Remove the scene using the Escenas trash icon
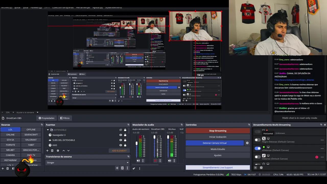Image resolution: width=327 pixels, height=184 pixels. click(x=8, y=168)
